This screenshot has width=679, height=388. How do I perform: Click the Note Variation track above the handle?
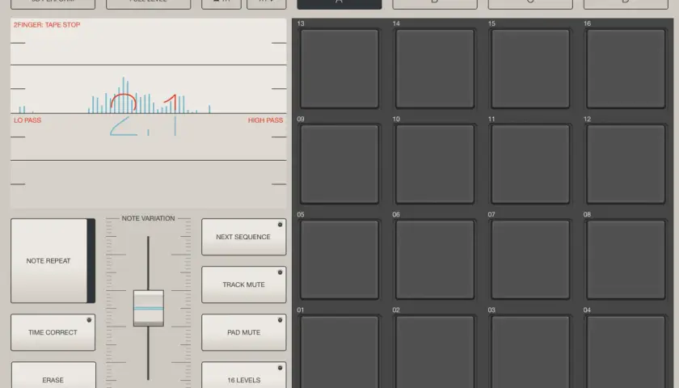pyautogui.click(x=148, y=263)
